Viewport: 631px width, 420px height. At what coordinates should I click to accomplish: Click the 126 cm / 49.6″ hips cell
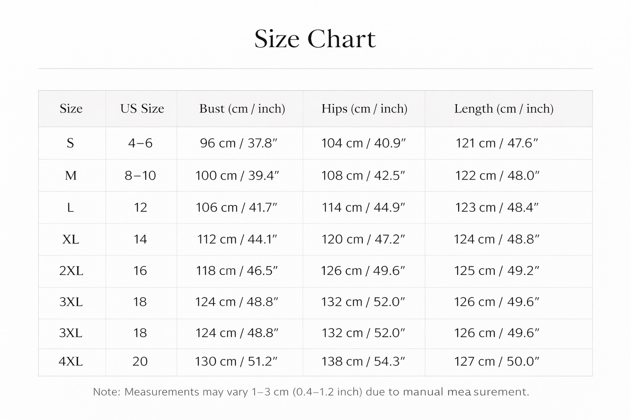[x=363, y=271]
